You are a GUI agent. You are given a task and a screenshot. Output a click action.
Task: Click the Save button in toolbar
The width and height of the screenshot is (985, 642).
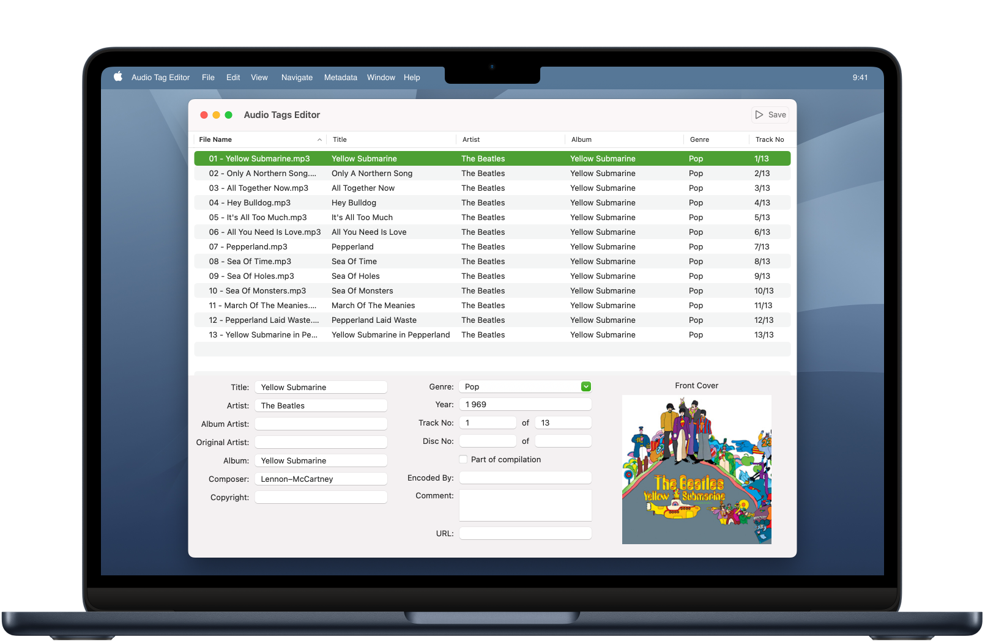pos(770,115)
